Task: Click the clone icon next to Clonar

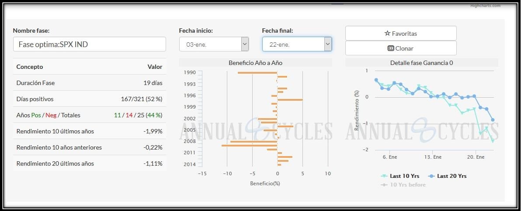Action: pyautogui.click(x=391, y=48)
